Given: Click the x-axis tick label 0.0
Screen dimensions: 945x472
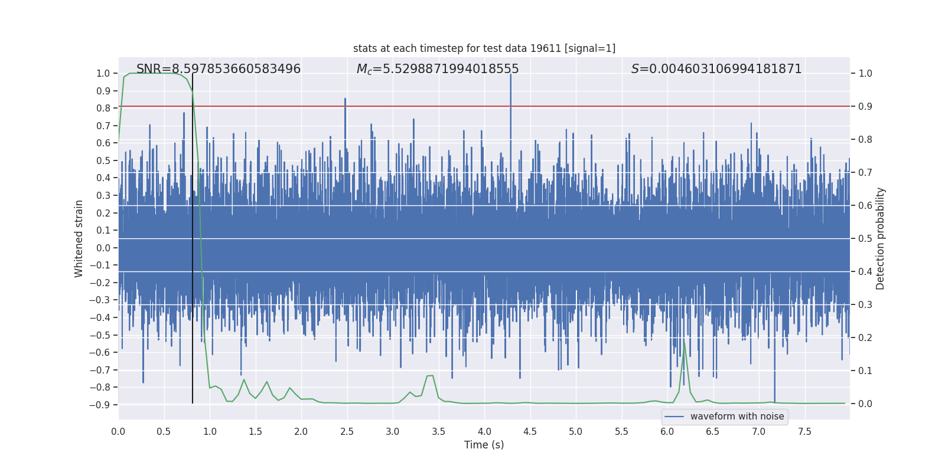Looking at the screenshot, I should (118, 432).
